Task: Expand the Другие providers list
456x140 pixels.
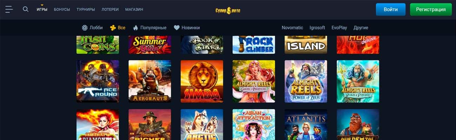Action: [361, 28]
